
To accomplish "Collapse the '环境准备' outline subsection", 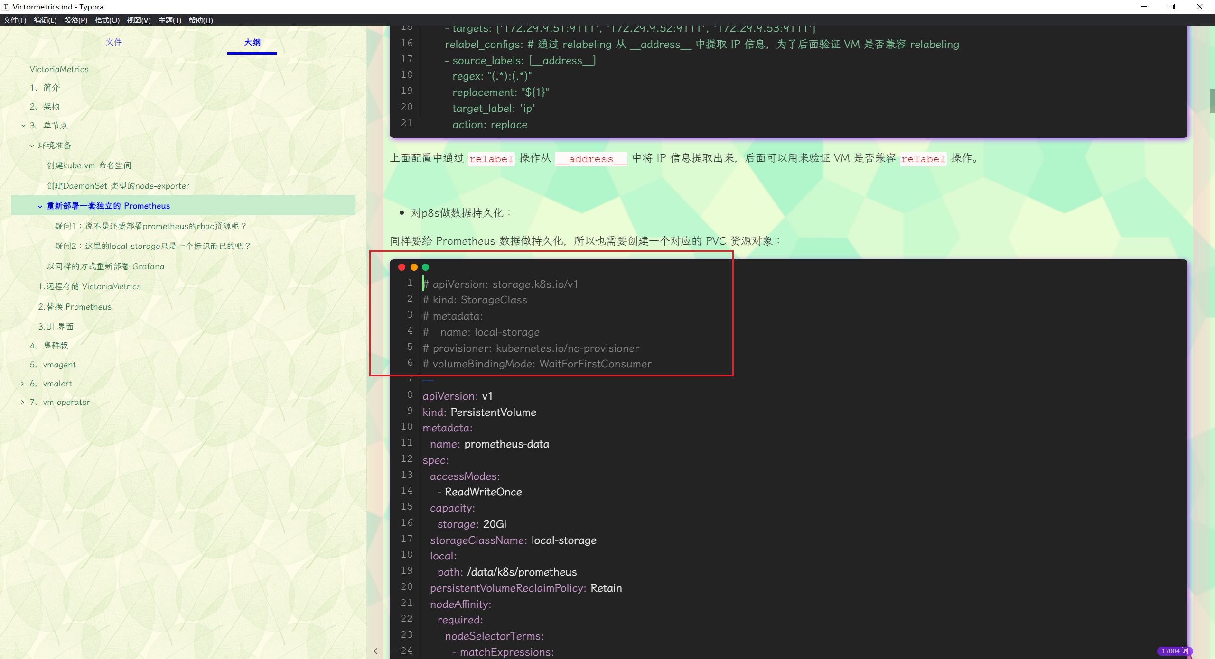I will [x=32, y=146].
